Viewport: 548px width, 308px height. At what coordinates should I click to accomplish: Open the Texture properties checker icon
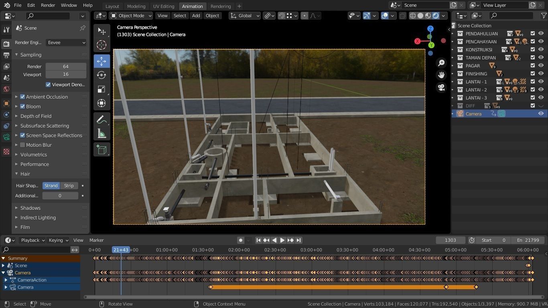6,151
